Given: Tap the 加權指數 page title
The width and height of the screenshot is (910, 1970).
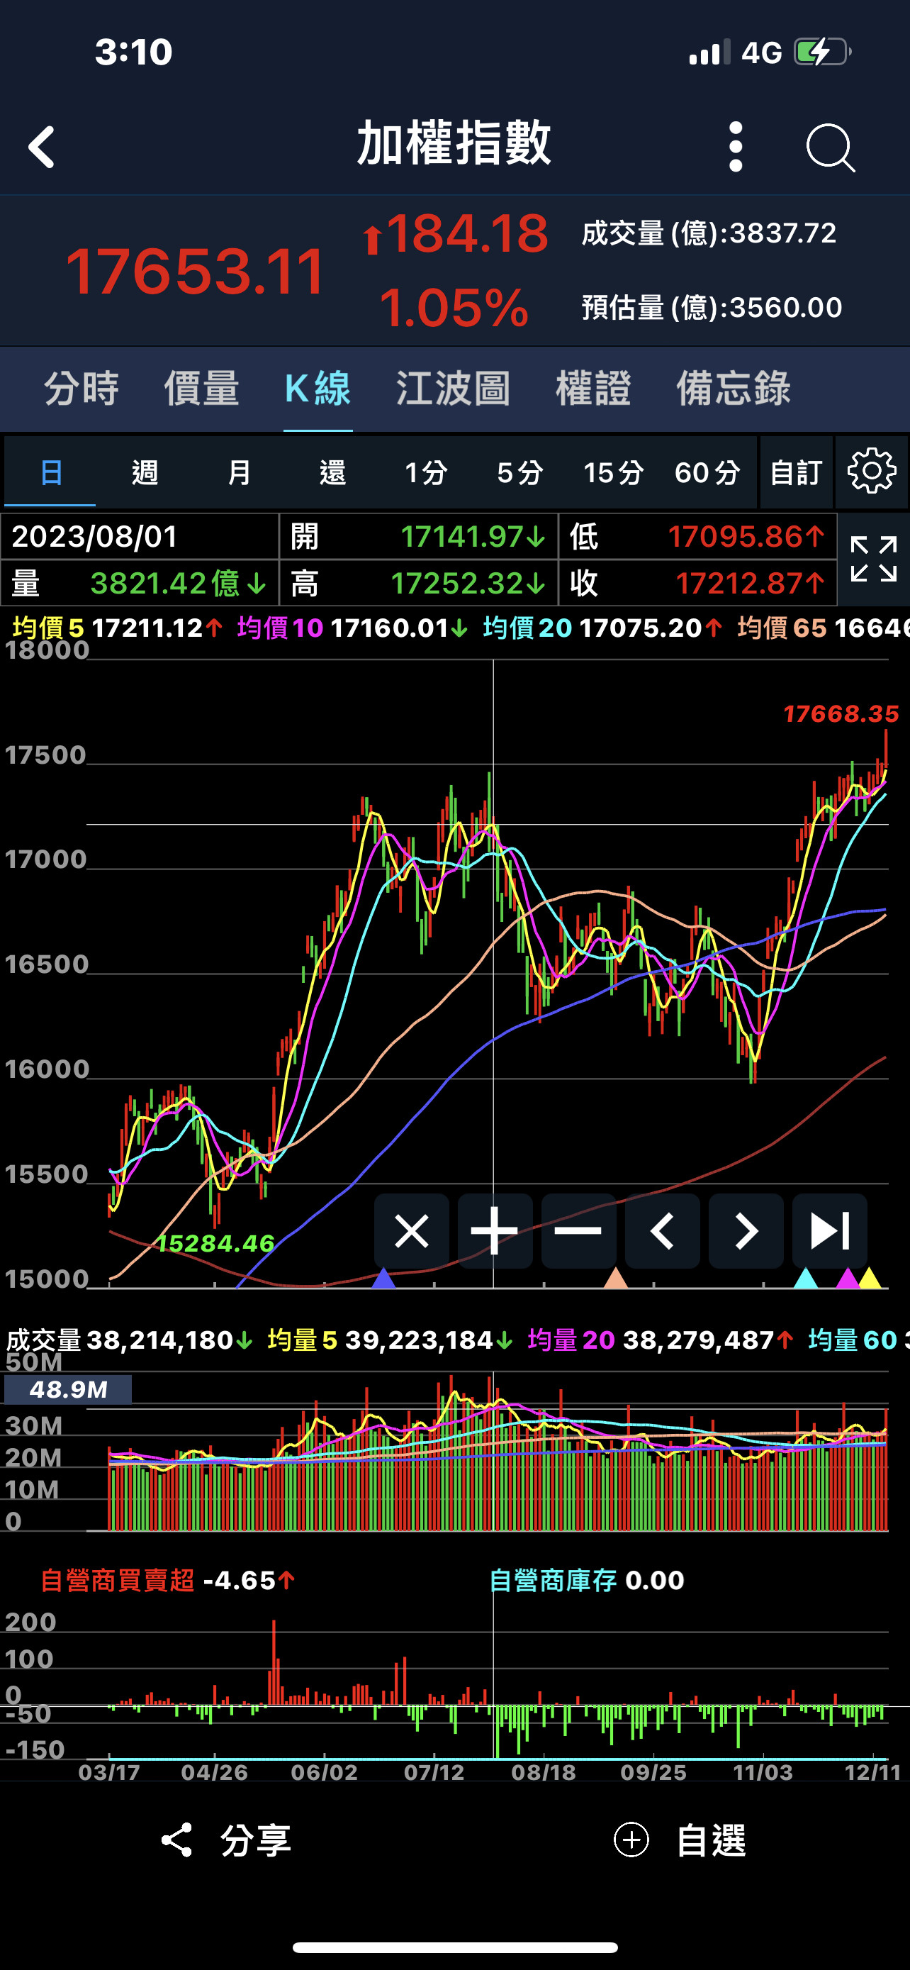Looking at the screenshot, I should pos(454,143).
